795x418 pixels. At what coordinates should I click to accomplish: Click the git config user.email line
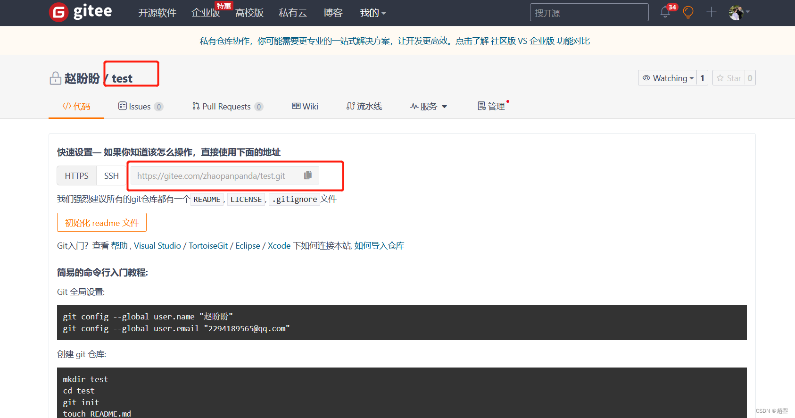tap(176, 328)
